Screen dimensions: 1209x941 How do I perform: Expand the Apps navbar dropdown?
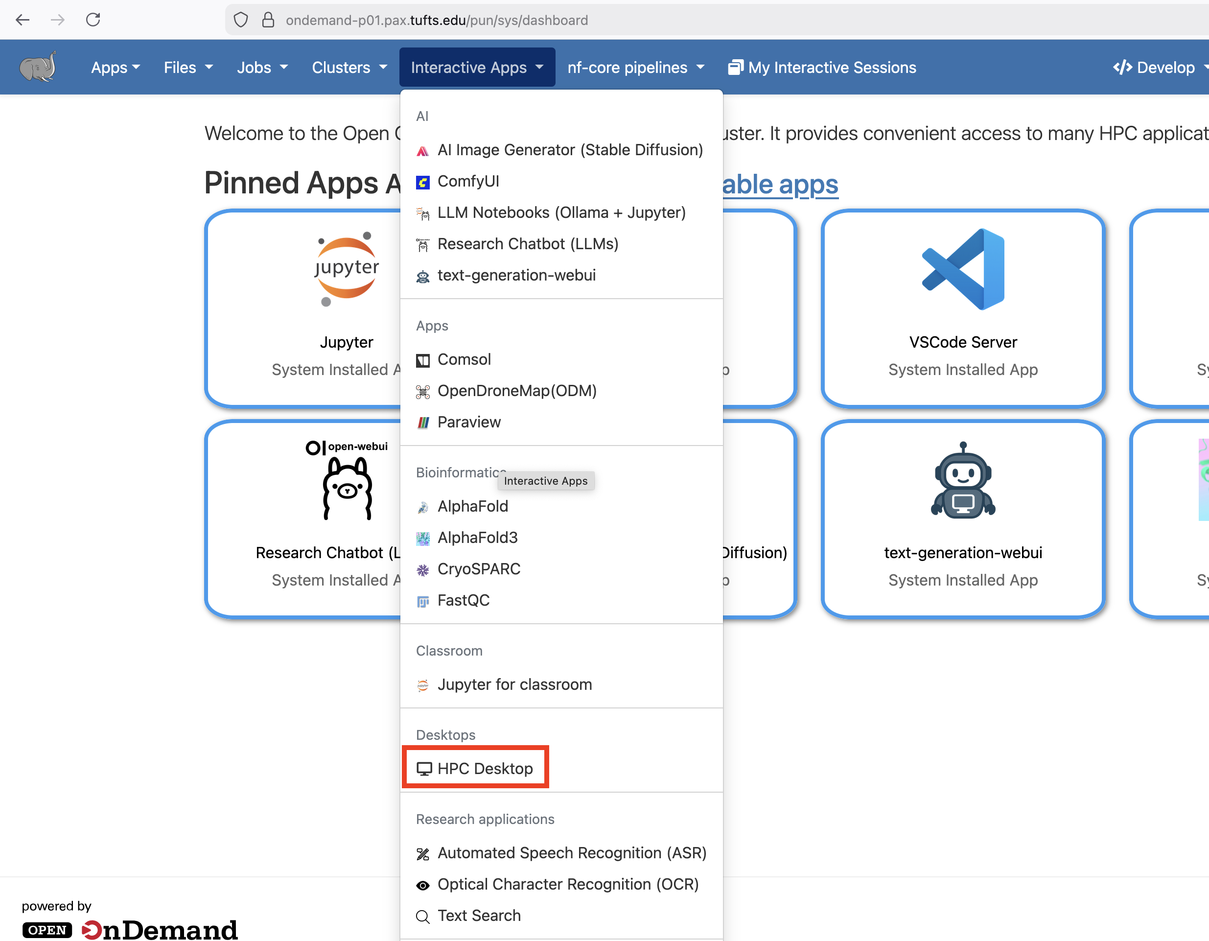(x=115, y=68)
